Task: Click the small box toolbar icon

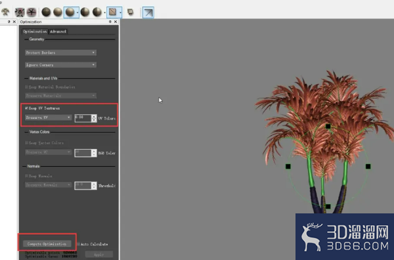Action: (131, 12)
